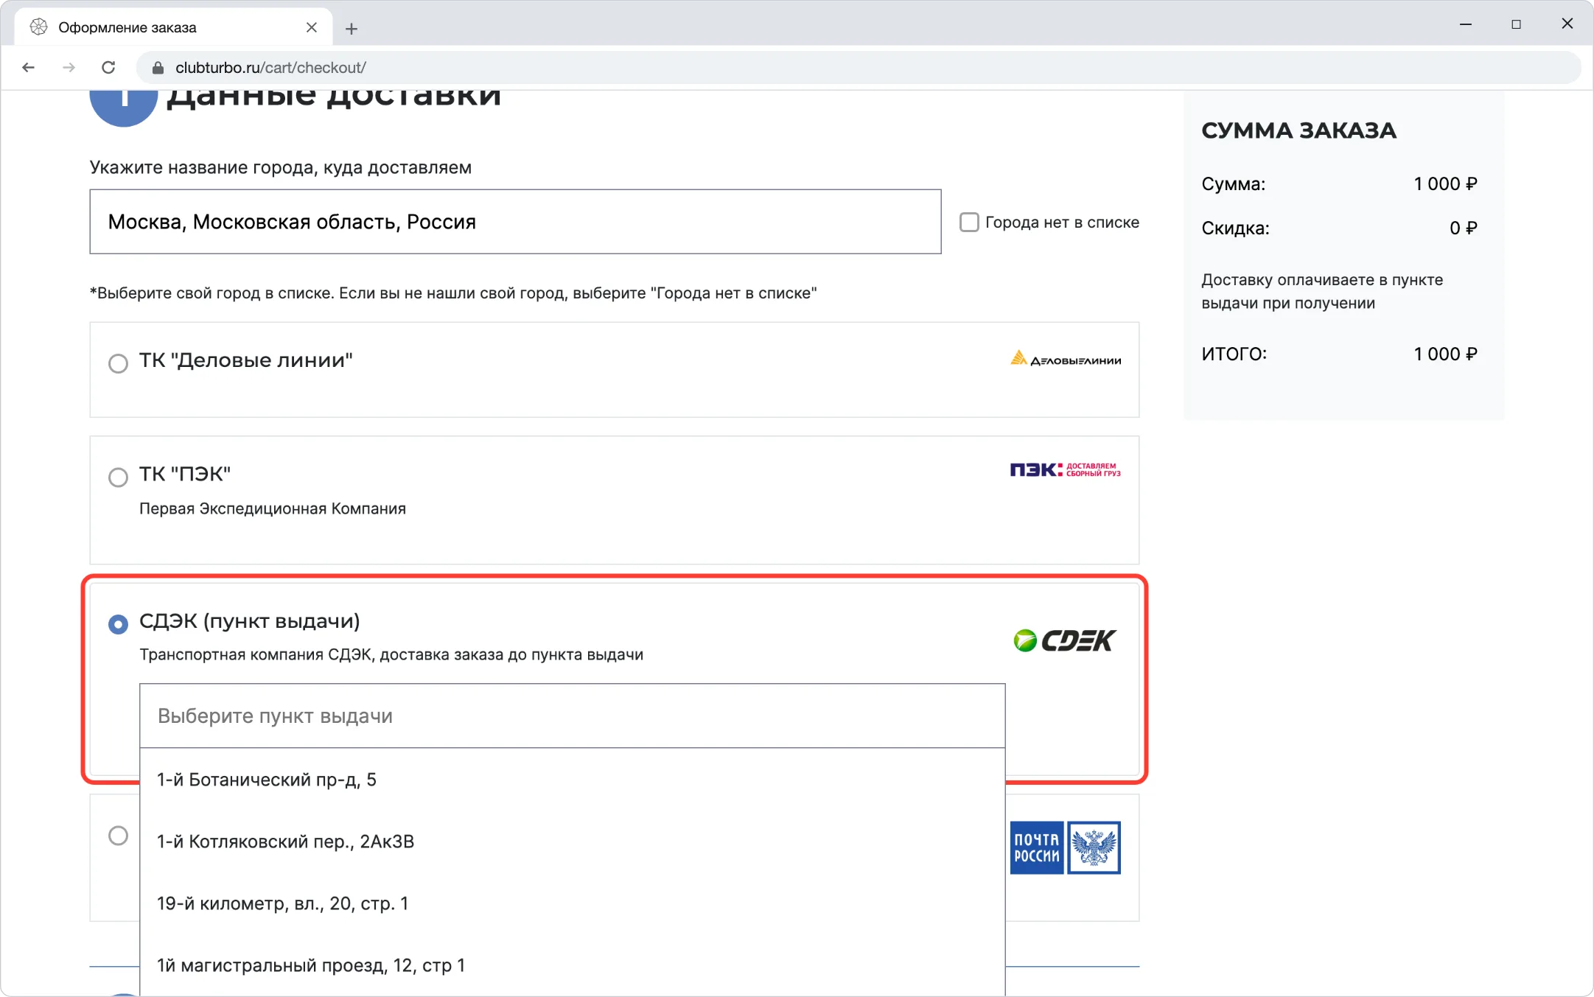Switch to the Оформление заказа tab

pyautogui.click(x=174, y=27)
